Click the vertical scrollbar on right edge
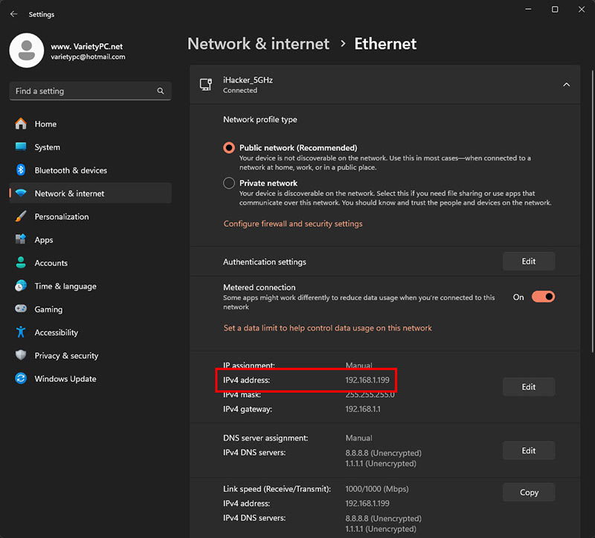The image size is (595, 538). (593, 211)
